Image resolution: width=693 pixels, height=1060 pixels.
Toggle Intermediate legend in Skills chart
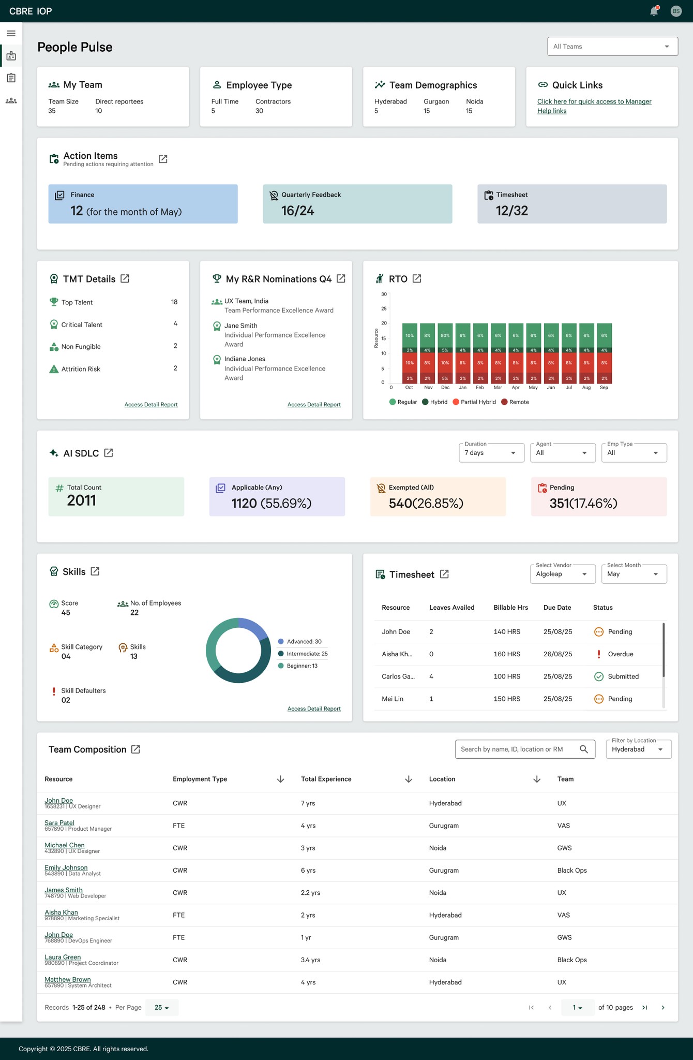click(303, 654)
